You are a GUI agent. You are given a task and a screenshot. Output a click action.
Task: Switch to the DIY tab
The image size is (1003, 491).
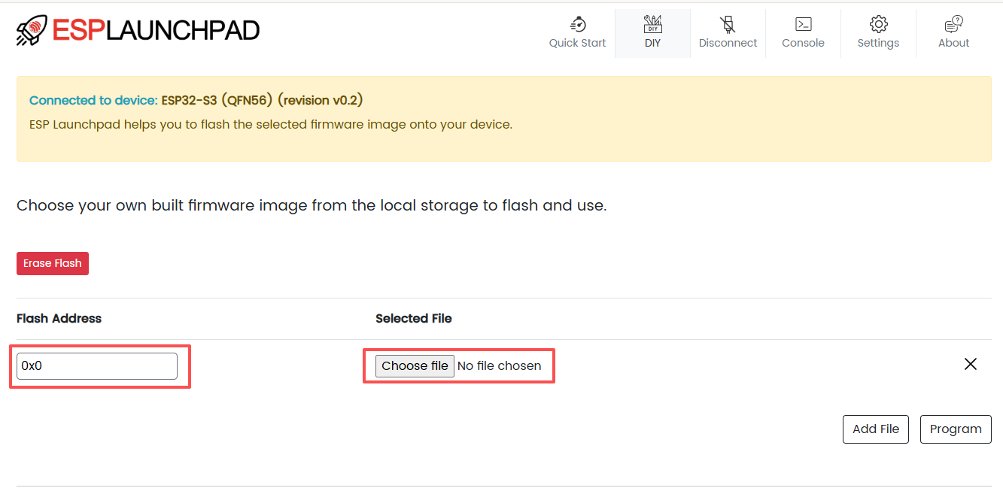coord(652,34)
